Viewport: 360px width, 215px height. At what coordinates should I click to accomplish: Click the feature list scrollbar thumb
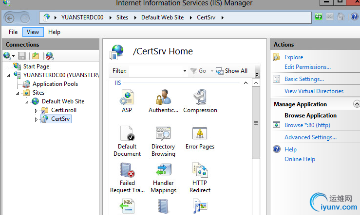pos(256,123)
